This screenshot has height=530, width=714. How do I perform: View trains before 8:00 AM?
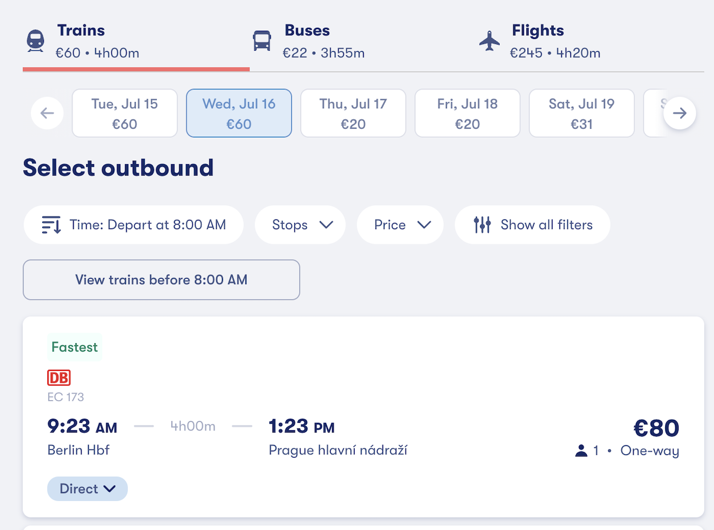161,280
